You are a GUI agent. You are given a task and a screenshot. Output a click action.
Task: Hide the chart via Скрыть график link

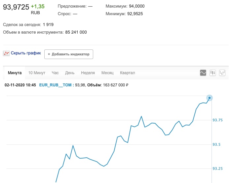tap(26, 53)
